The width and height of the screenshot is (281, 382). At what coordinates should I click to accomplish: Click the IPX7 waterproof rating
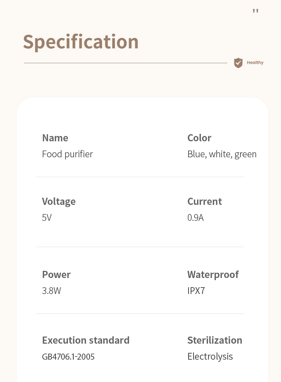(x=196, y=291)
